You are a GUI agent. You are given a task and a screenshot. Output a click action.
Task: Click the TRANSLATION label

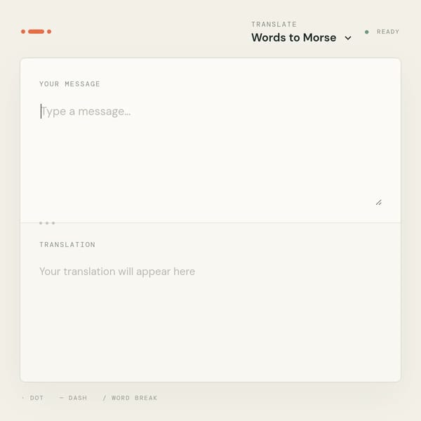coord(67,245)
